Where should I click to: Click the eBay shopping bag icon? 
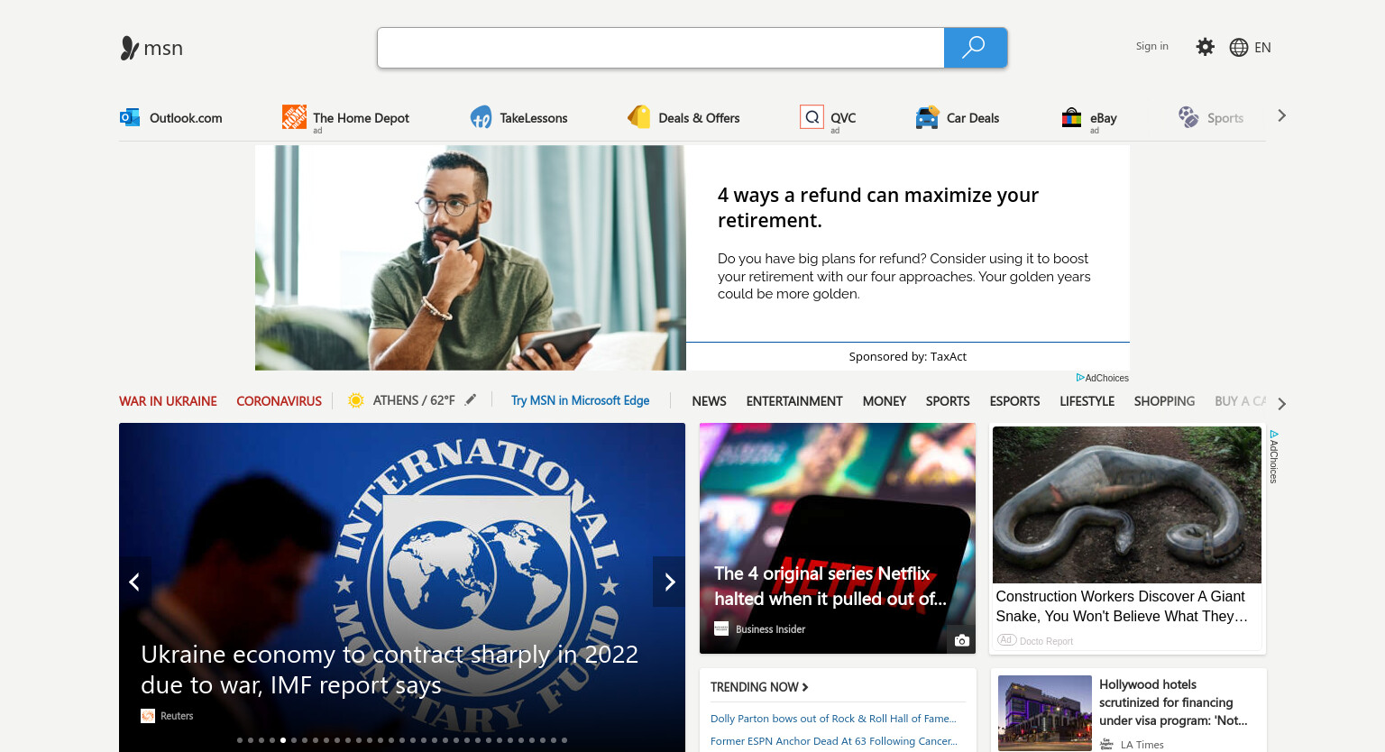pos(1071,117)
